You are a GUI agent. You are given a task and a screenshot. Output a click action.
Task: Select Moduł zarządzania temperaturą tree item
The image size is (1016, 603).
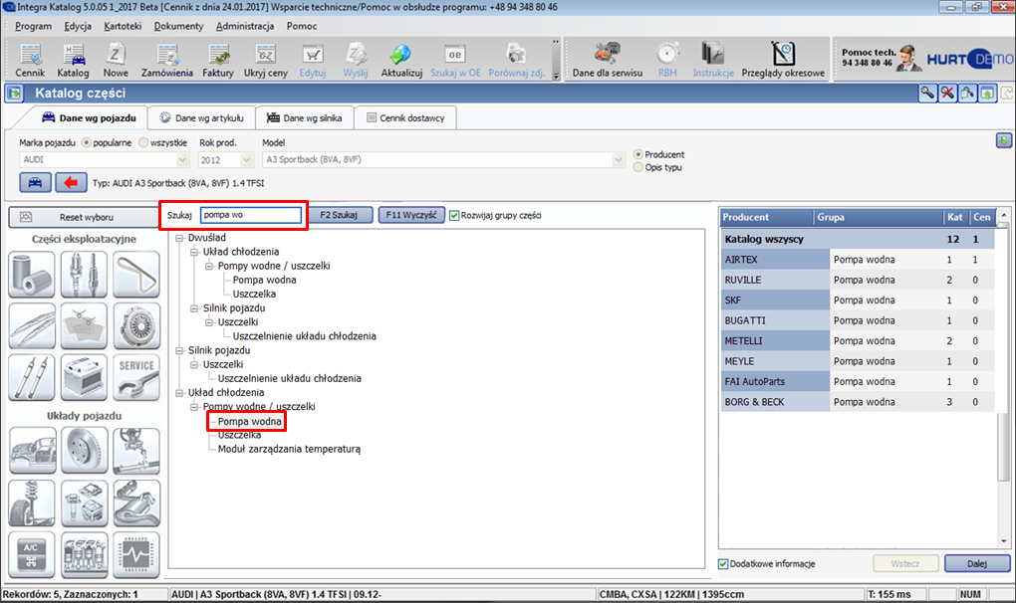[x=289, y=449]
